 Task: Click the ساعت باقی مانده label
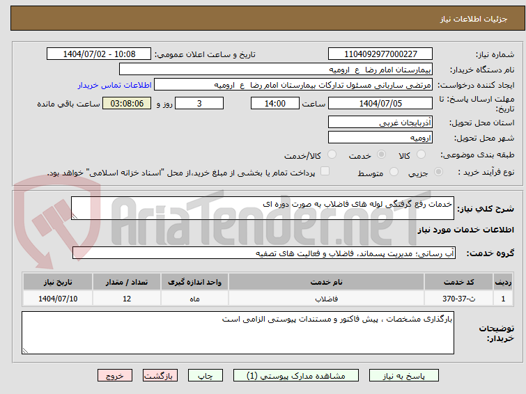68,104
